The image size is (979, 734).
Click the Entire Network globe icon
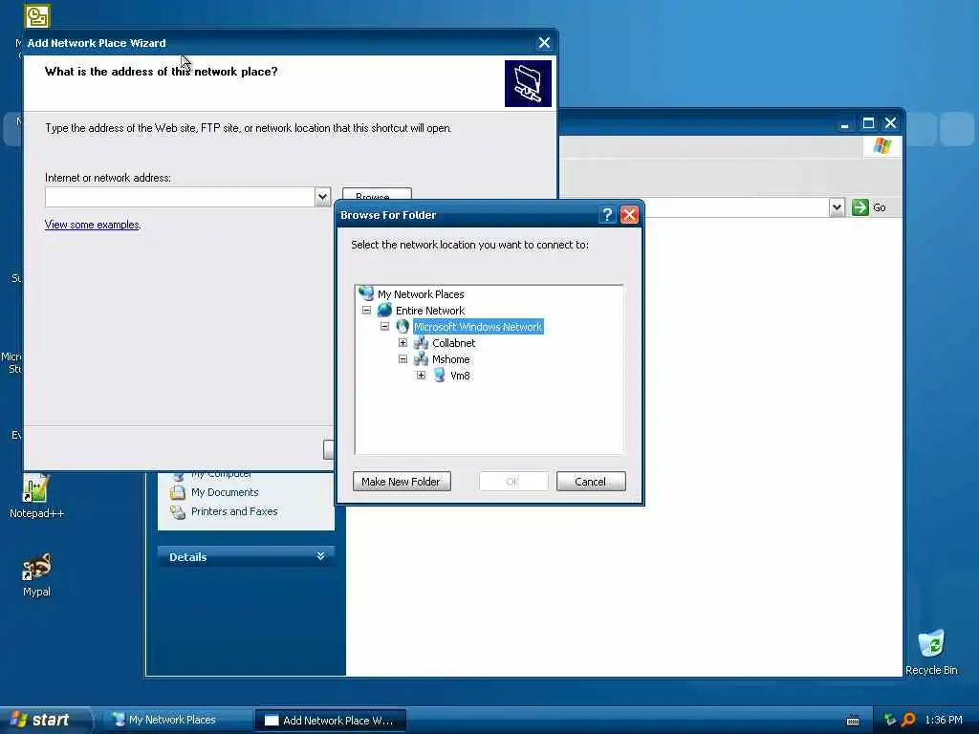pos(384,310)
